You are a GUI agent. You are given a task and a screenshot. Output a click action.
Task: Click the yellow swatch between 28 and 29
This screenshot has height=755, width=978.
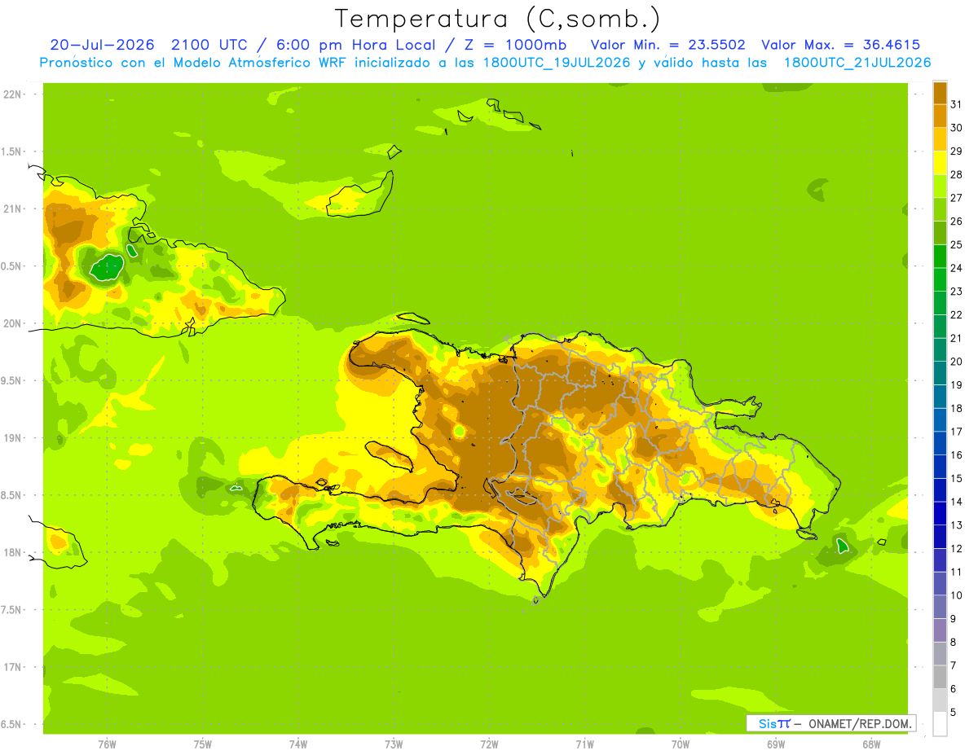click(x=940, y=162)
